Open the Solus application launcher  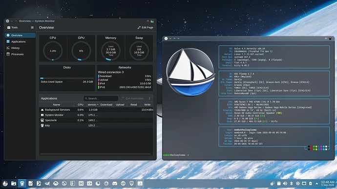5,184
